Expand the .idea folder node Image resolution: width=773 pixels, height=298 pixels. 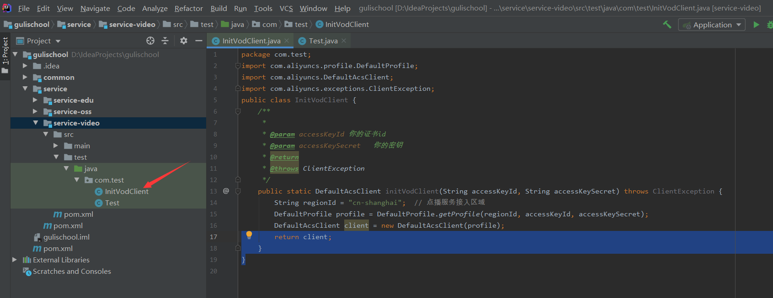click(25, 66)
